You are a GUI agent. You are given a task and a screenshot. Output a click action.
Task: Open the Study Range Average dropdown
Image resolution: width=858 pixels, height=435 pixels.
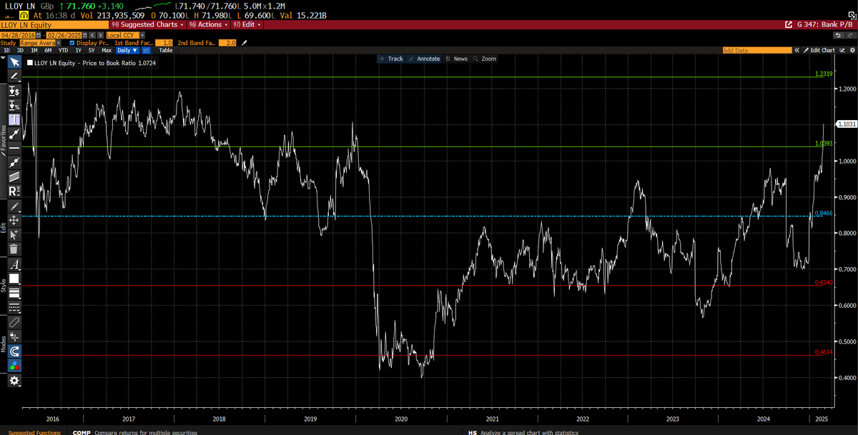pos(57,43)
